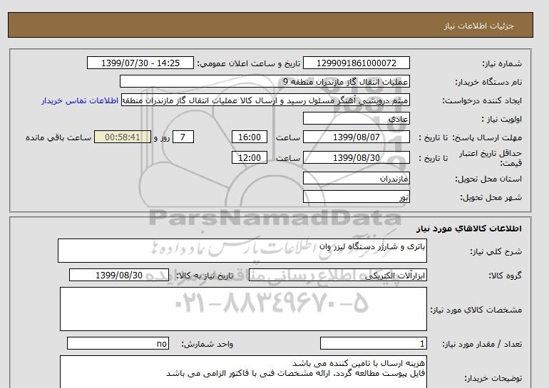549x388 pixels.
Task: Click the label اولویت نیاز
Action: (501, 119)
